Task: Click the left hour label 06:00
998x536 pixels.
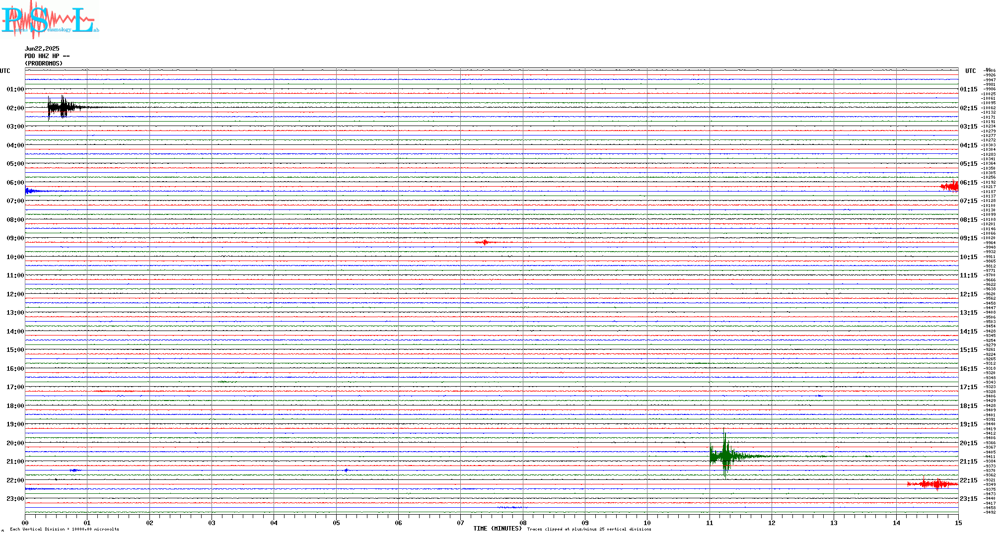Action: coord(15,183)
